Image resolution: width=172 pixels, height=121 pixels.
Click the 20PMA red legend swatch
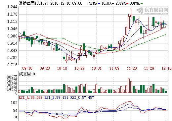tap(128, 4)
